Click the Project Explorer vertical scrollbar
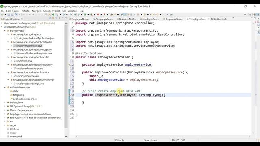This screenshot has width=260, height=146. [66, 76]
